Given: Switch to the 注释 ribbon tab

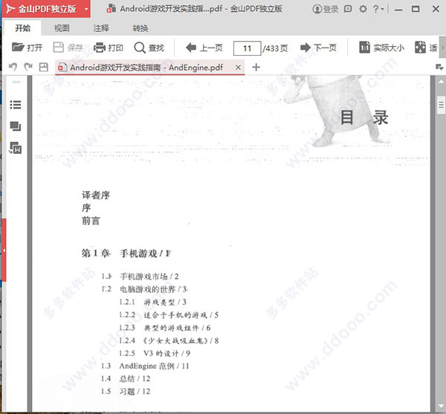Looking at the screenshot, I should 101,28.
